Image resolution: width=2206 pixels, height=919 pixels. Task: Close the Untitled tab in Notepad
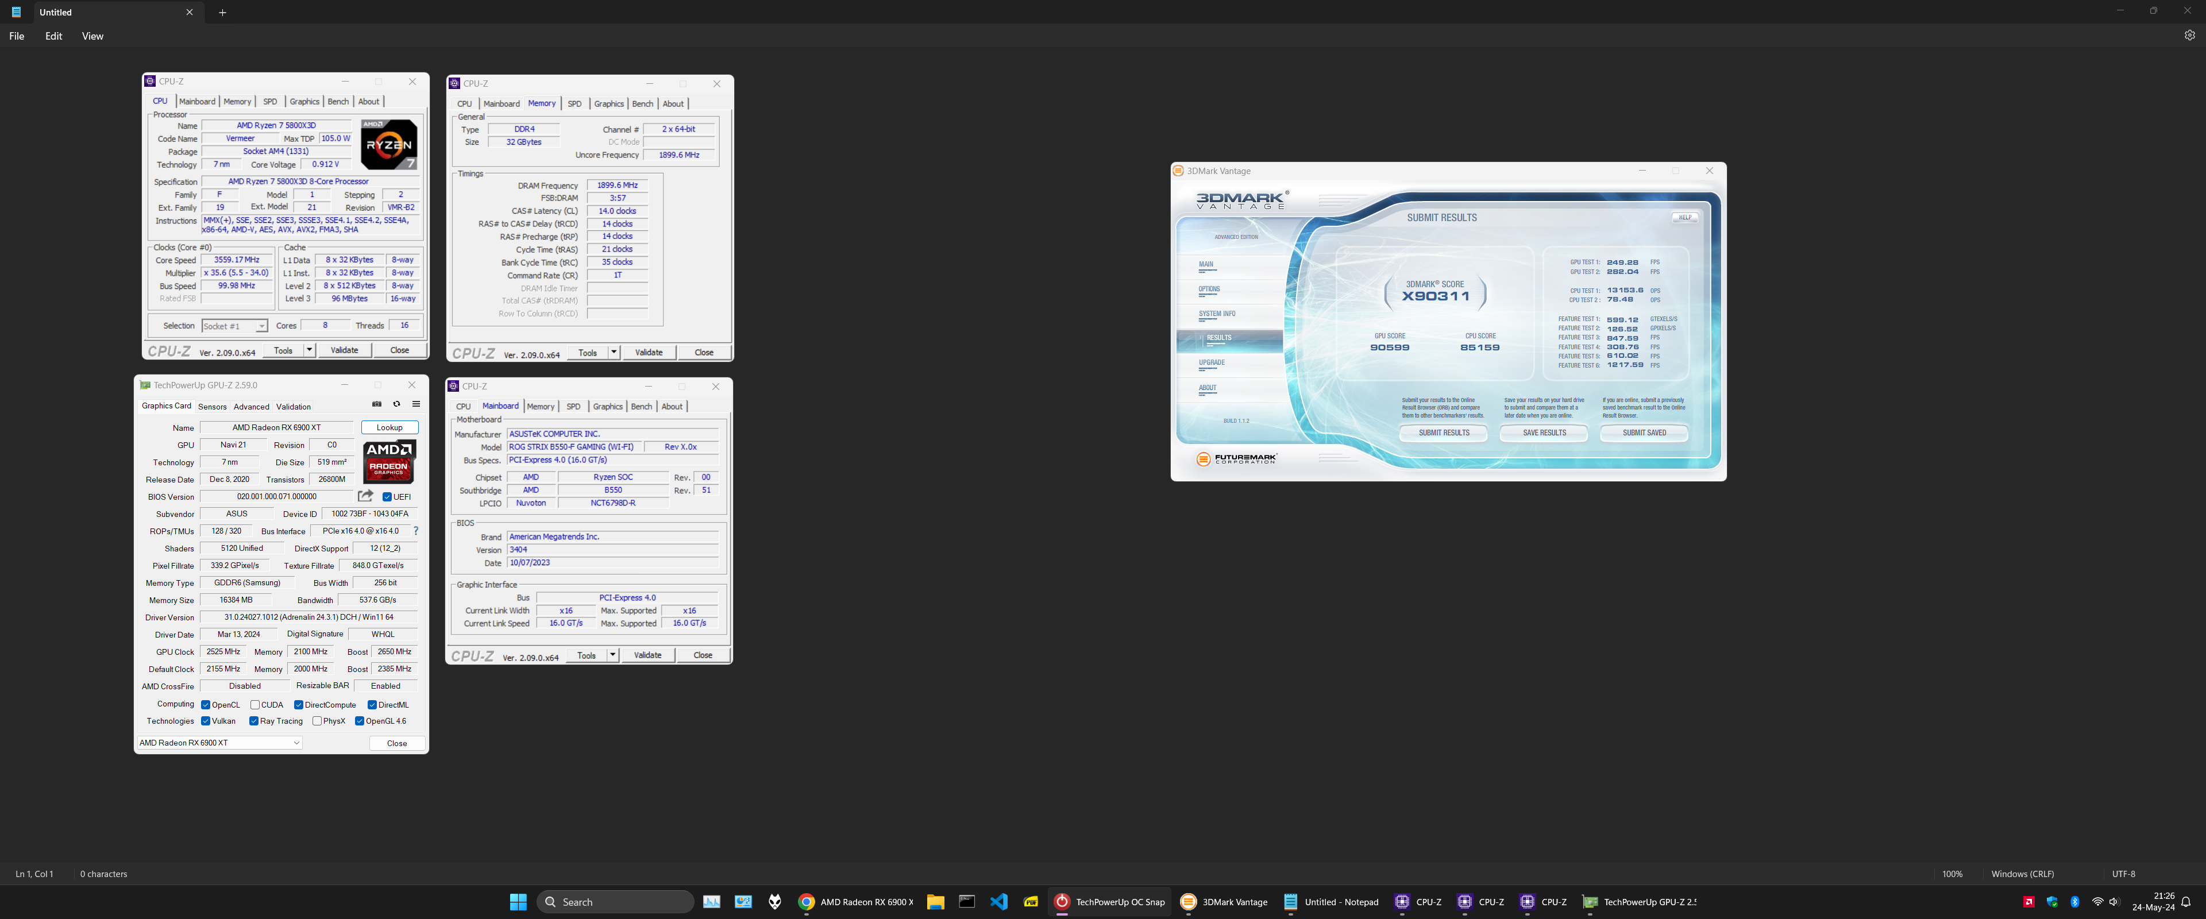coord(190,12)
